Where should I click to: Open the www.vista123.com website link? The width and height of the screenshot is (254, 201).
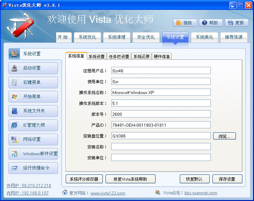[108, 193]
